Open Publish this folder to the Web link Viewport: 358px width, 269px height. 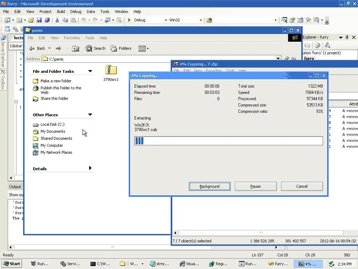(x=61, y=90)
